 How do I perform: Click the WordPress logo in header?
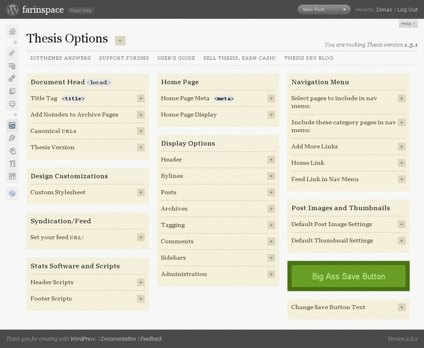[12, 10]
